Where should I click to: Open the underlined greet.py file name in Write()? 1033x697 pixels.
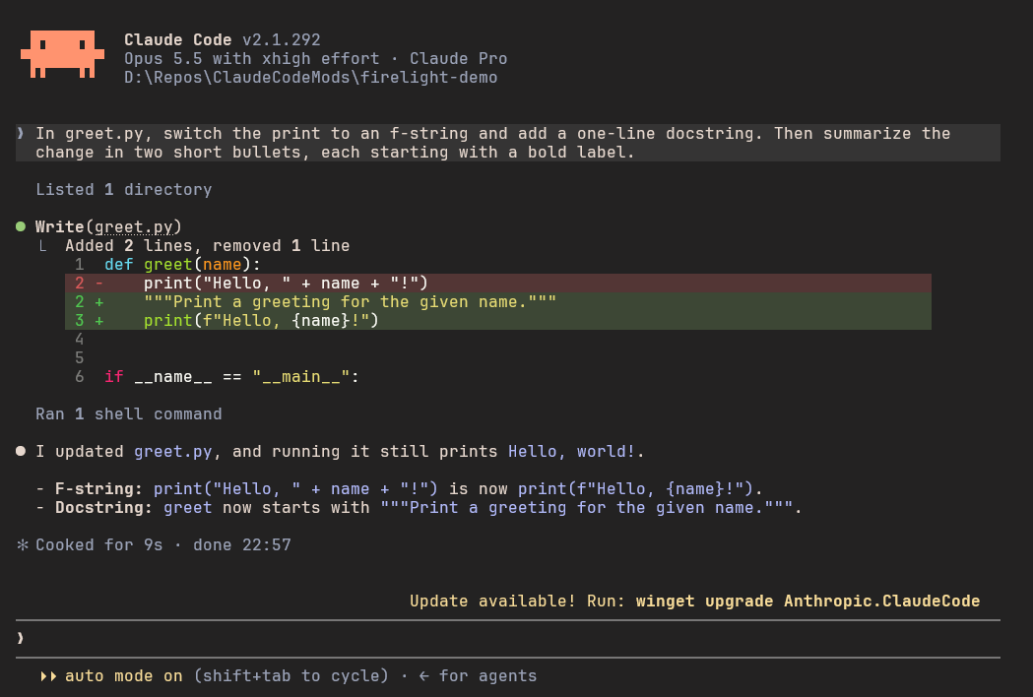(x=134, y=227)
